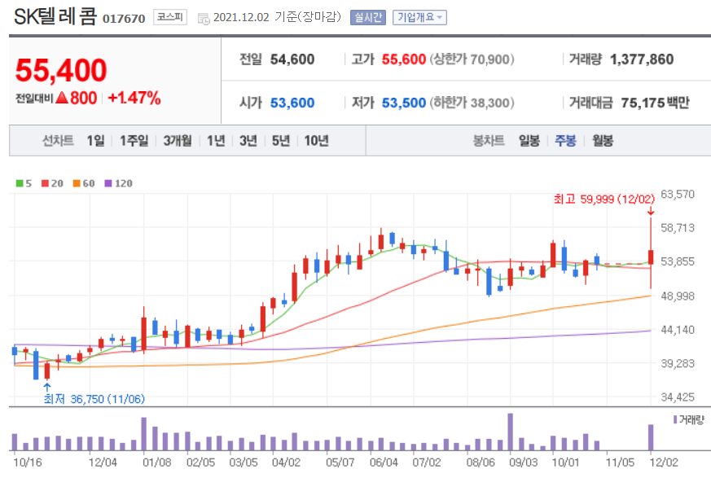Switch to the 일봉 daily candle chart
Screen dimensions: 711x478
coord(529,141)
